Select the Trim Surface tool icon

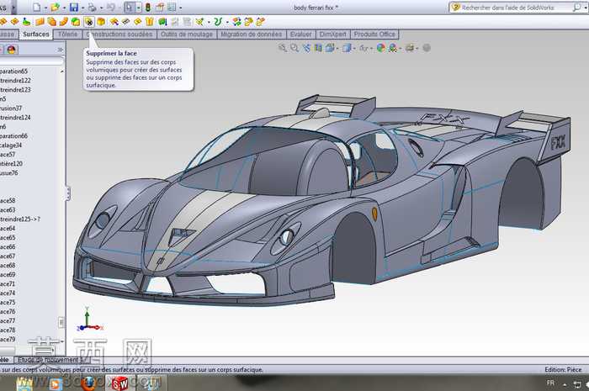[x=126, y=22]
